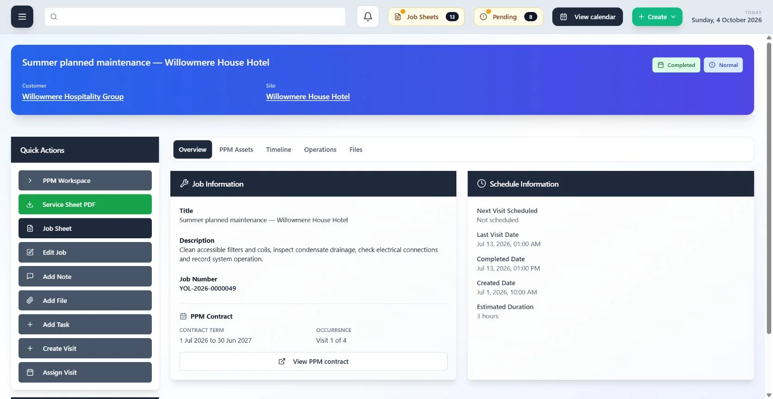Click the job number YOL-2026-0000049
773x399 pixels.
208,288
